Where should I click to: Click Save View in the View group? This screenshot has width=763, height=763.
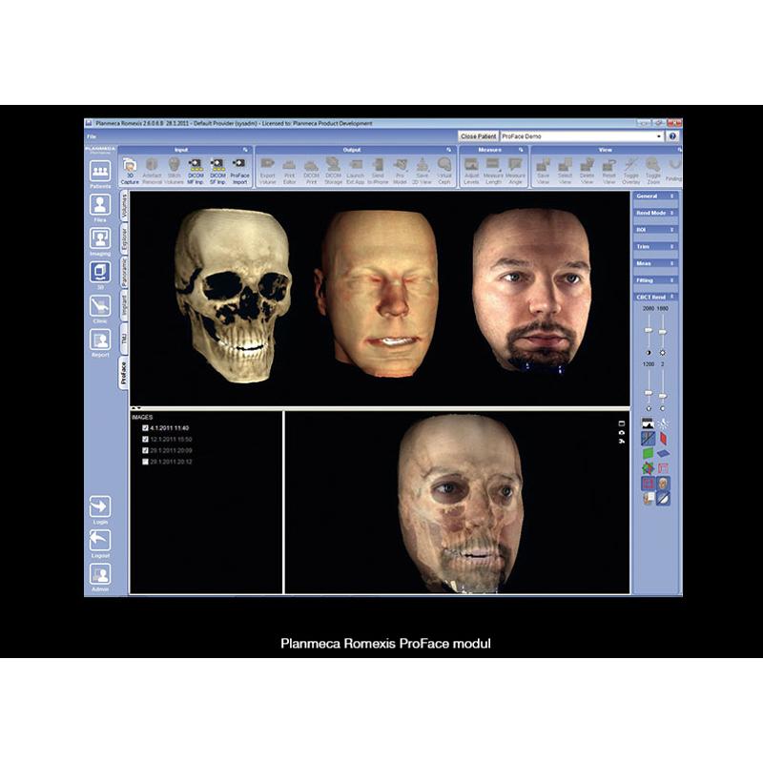[x=543, y=171]
